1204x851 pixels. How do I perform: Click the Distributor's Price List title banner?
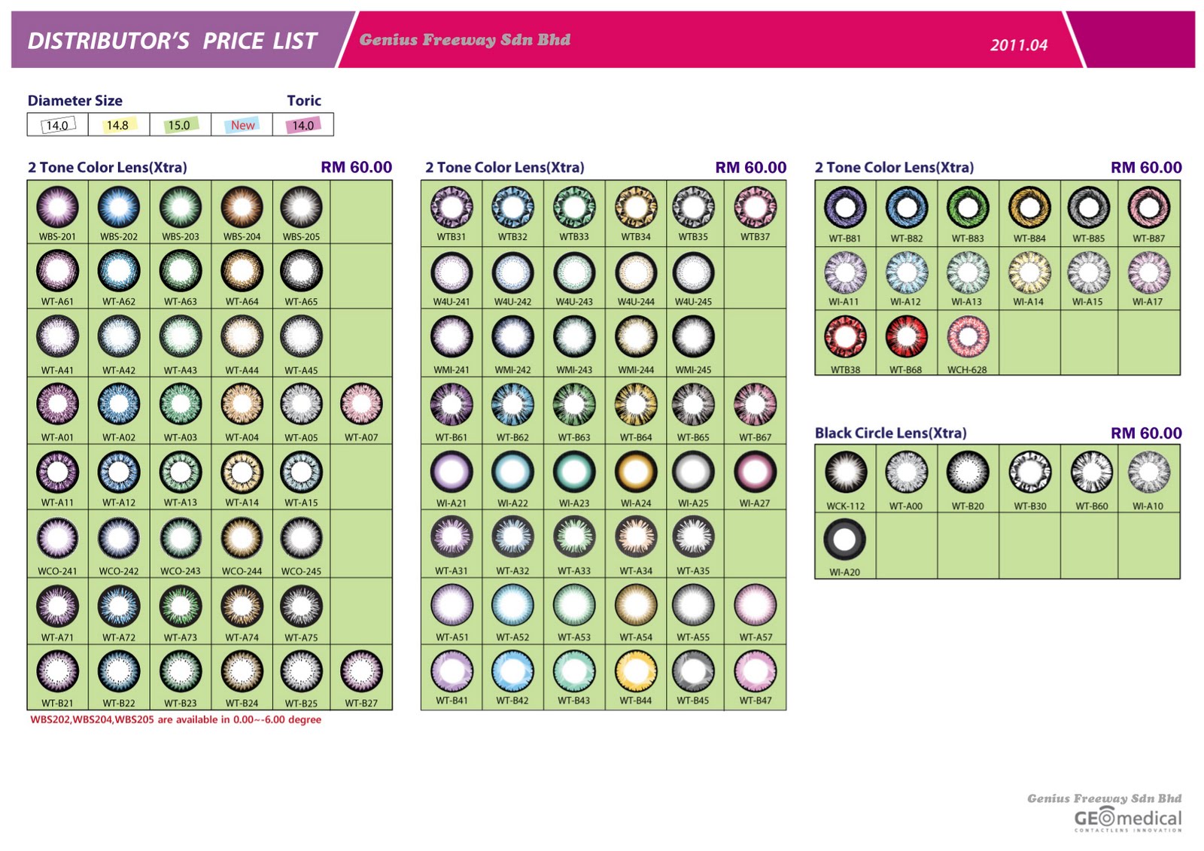pyautogui.click(x=172, y=41)
